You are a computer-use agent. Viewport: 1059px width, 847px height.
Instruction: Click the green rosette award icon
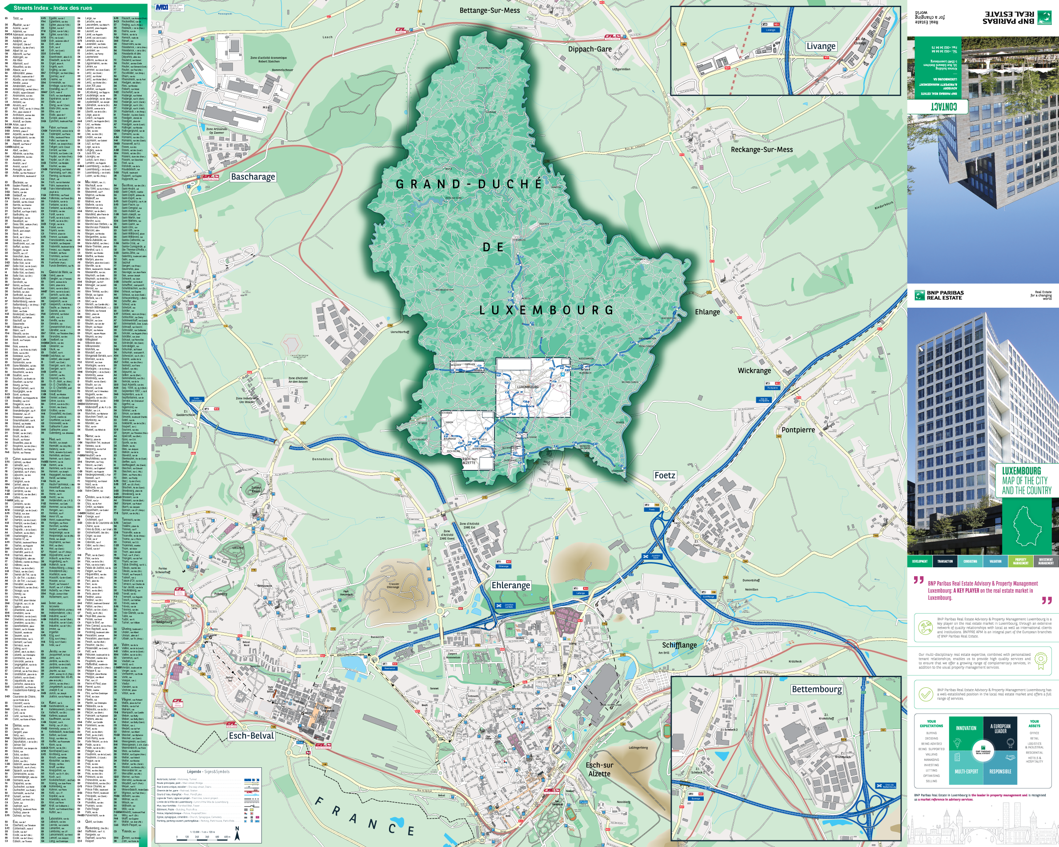(1040, 661)
